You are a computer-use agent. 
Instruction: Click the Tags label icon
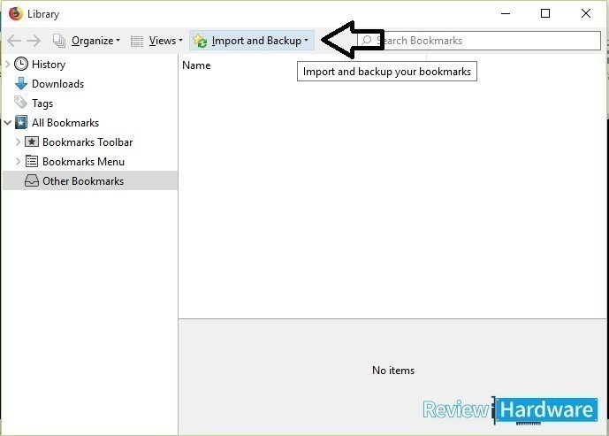(x=20, y=103)
